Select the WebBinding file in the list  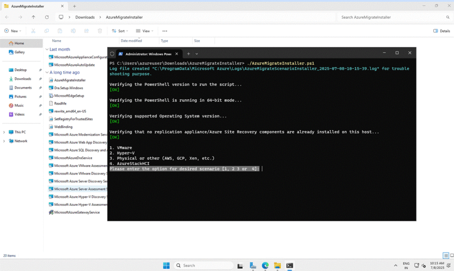tap(63, 126)
